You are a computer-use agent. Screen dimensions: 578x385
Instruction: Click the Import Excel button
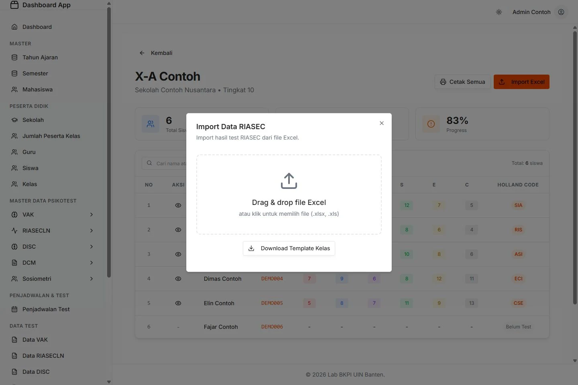(521, 82)
